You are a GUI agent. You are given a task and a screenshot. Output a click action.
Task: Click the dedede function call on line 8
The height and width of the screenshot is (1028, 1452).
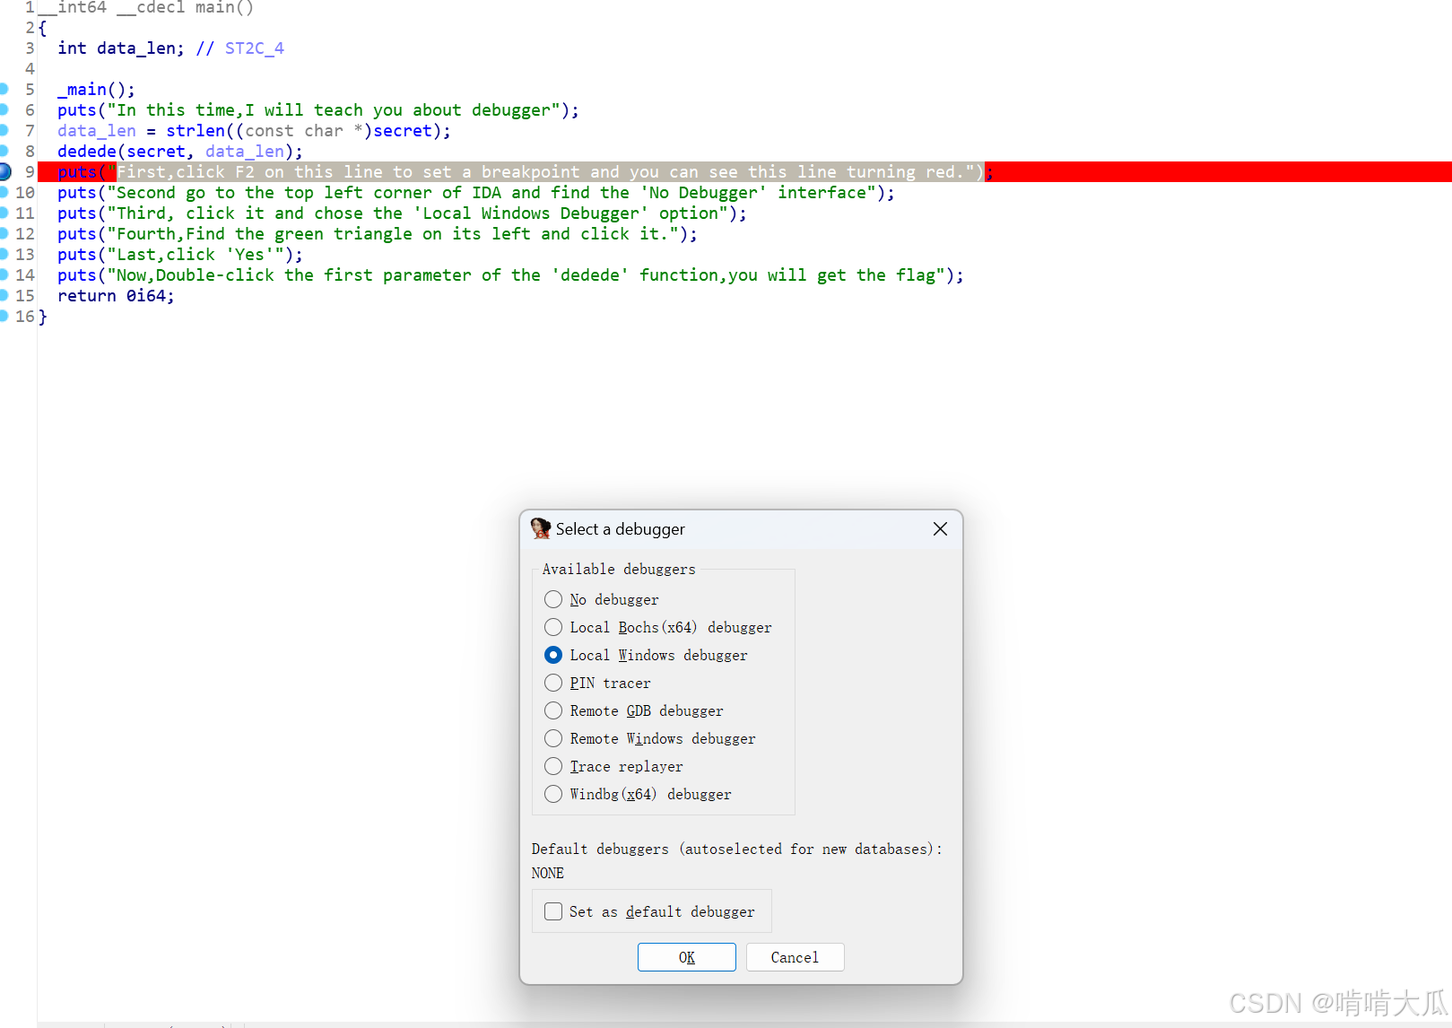tap(87, 152)
